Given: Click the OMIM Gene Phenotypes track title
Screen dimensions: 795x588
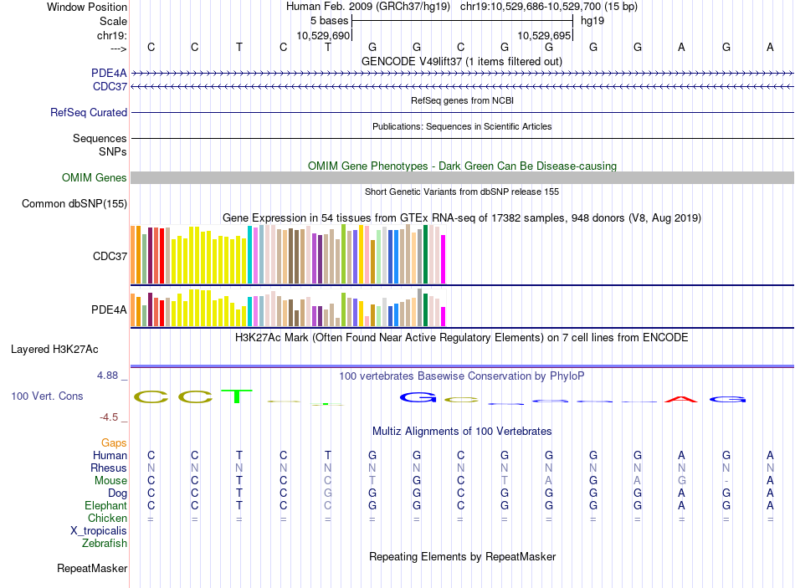Looking at the screenshot, I should pos(463,166).
